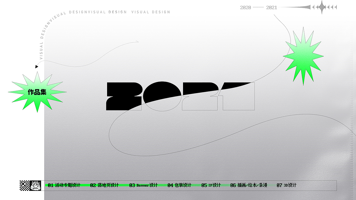Open 07 3D设计 section

[286, 185]
